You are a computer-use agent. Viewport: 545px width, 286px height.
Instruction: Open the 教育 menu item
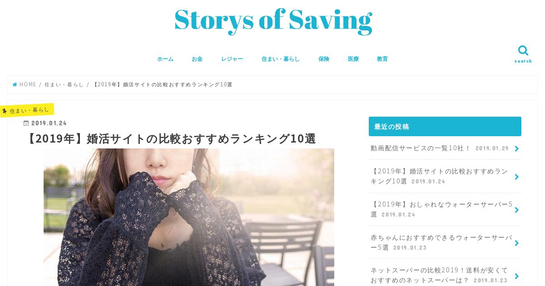382,59
